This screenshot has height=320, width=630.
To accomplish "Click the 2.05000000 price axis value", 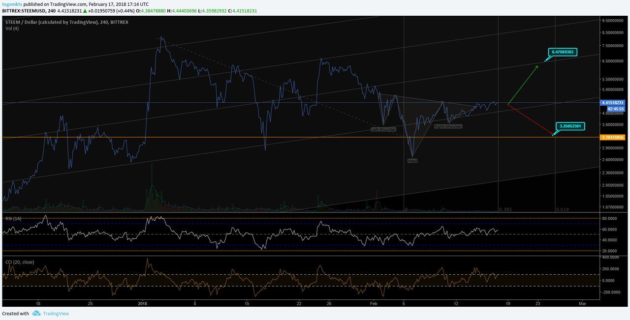I will (613, 185).
